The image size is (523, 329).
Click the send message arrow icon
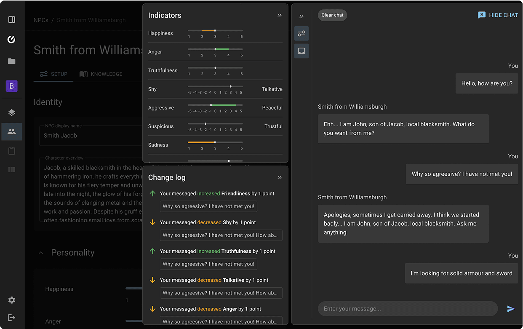click(511, 309)
